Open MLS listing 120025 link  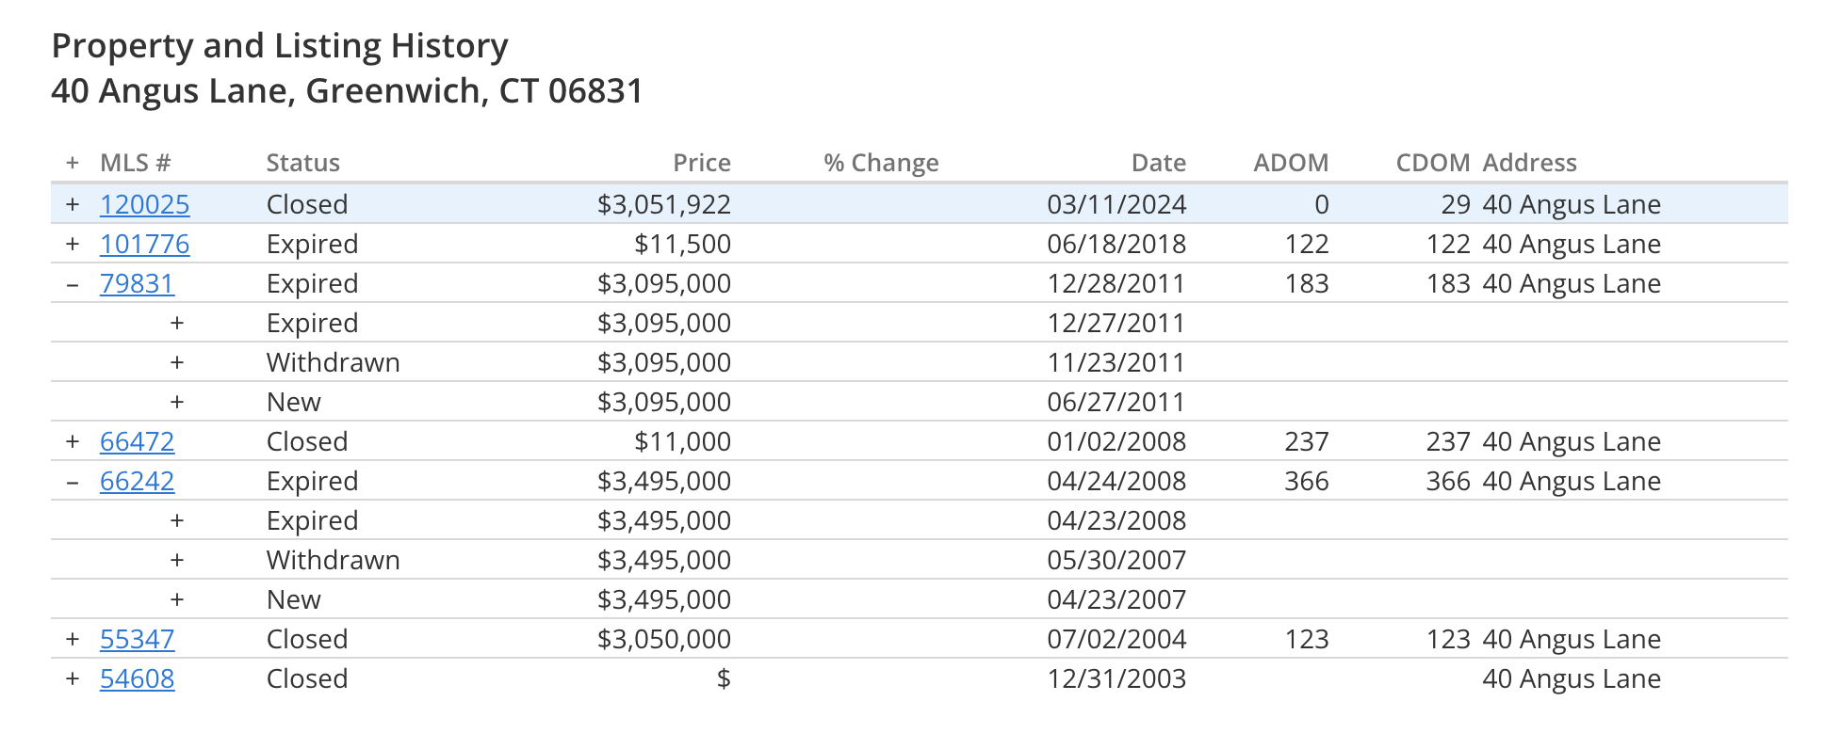pyautogui.click(x=145, y=204)
